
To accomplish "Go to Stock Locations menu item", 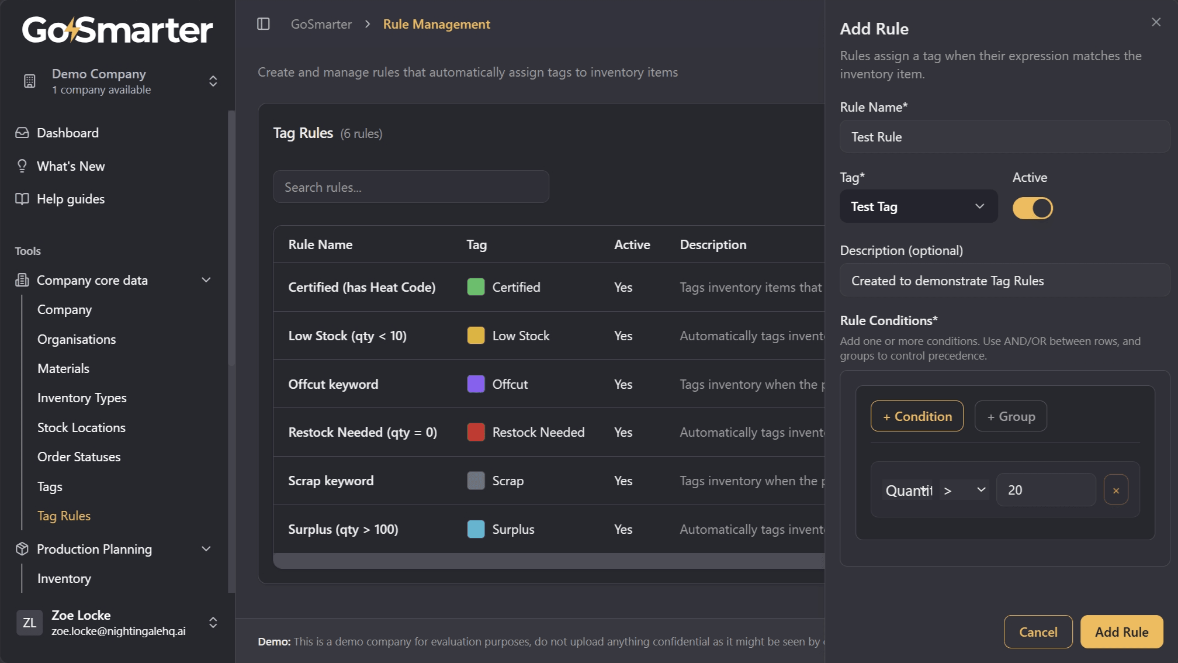I will point(81,427).
